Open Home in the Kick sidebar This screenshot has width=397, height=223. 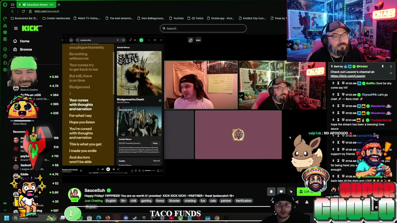(21, 41)
